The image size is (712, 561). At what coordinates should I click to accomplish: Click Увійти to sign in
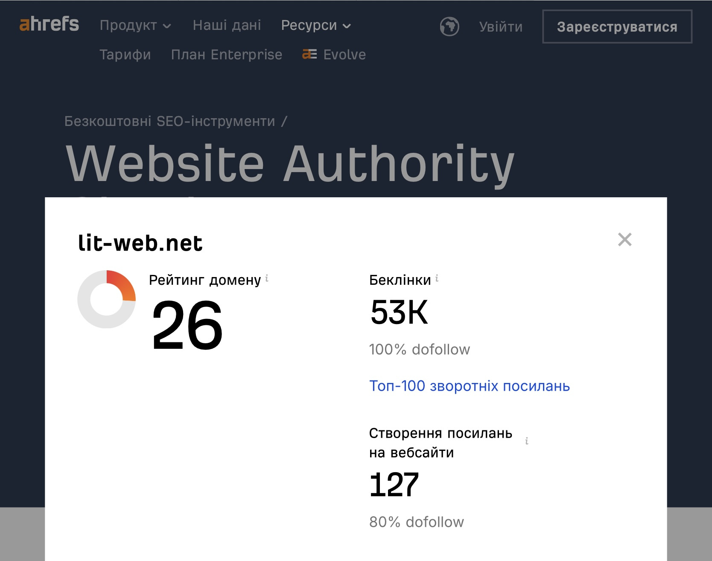(501, 27)
